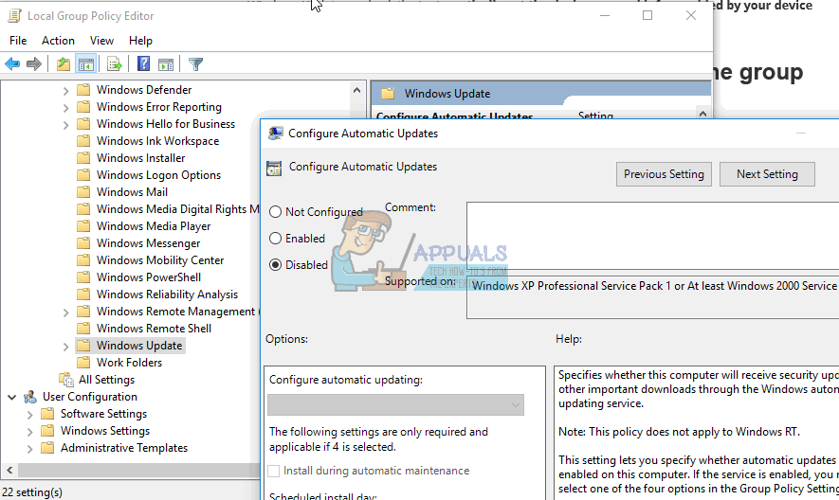This screenshot has width=839, height=500.
Task: Click the Next Setting button
Action: 767,174
